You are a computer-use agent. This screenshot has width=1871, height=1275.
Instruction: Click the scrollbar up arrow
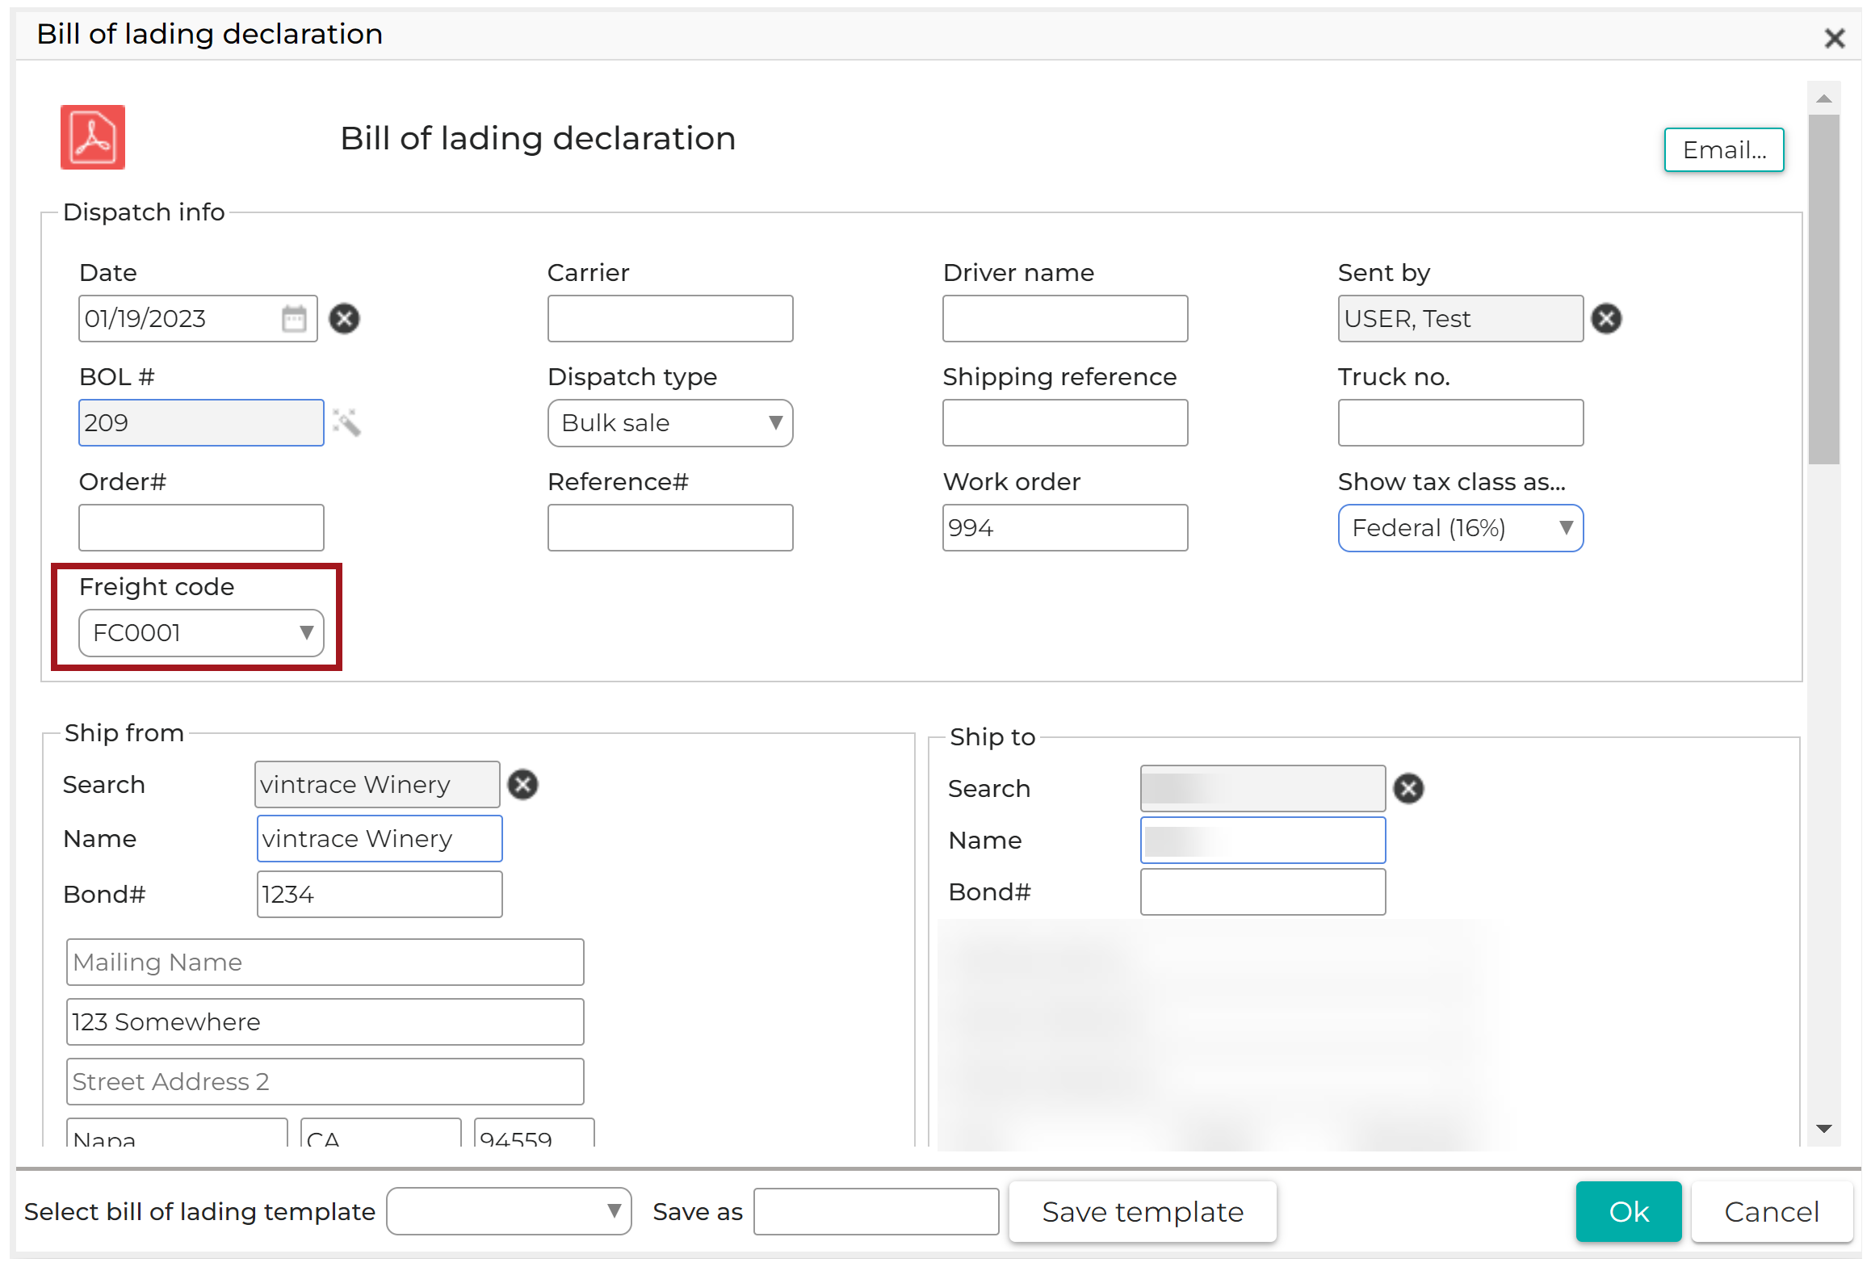point(1823,99)
